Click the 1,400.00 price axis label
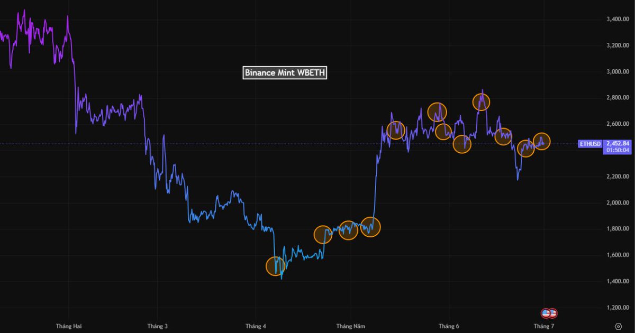Image resolution: width=635 pixels, height=333 pixels. click(x=617, y=281)
